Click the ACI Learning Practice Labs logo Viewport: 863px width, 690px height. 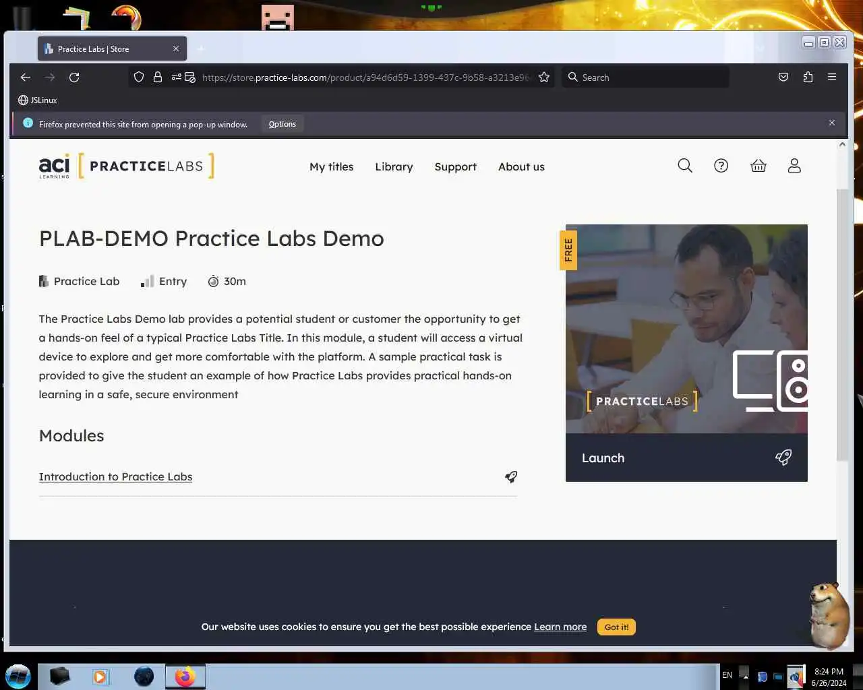126,166
